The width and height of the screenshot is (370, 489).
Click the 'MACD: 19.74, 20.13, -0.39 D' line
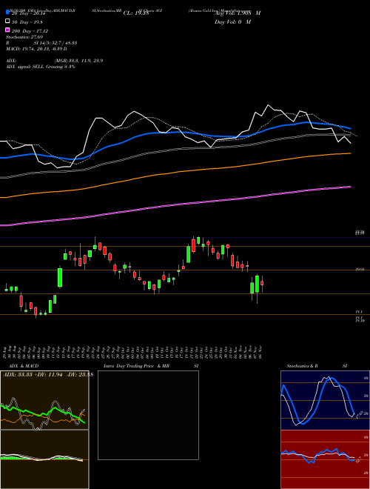(37, 49)
